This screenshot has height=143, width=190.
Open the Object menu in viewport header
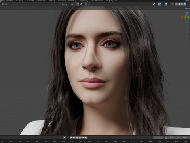pos(4,4)
